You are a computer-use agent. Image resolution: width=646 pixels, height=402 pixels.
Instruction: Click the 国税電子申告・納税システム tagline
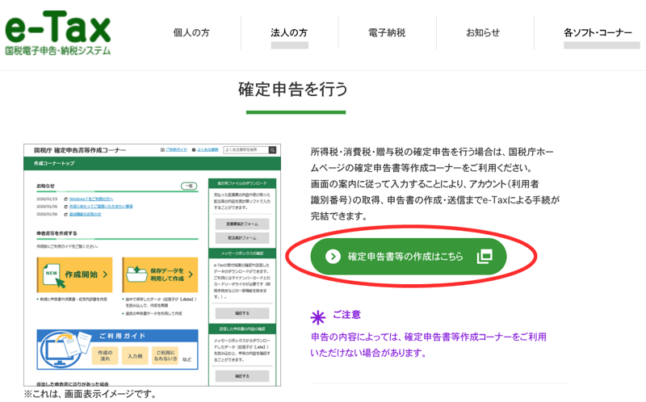(58, 51)
